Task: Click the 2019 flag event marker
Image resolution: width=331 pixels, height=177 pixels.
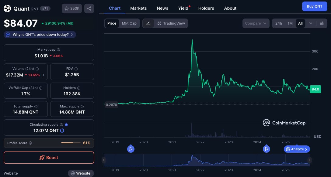Action: [x=131, y=149]
